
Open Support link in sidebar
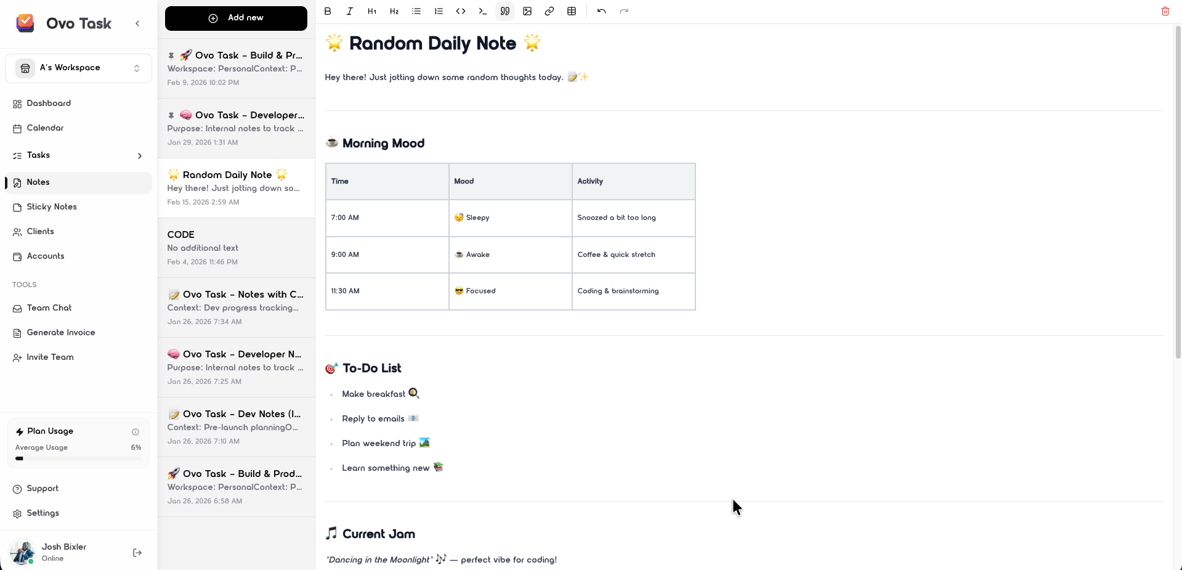[x=78, y=489]
